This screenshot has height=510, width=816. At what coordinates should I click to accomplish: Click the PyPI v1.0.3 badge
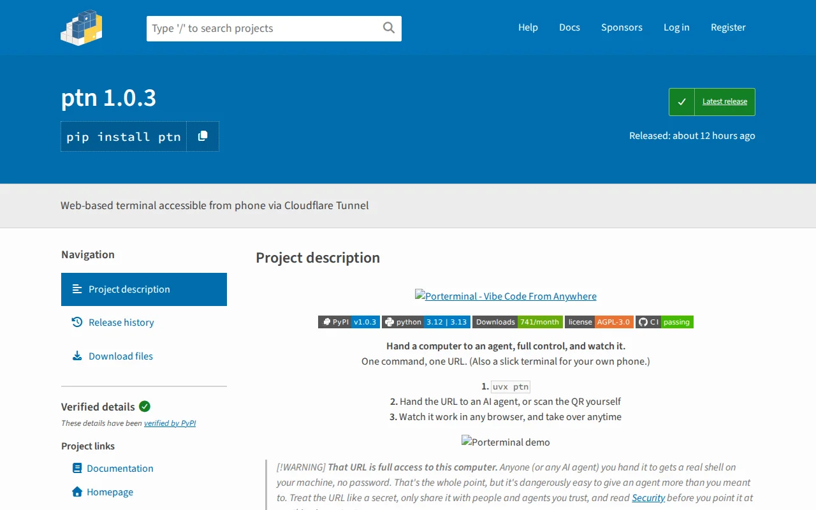pos(349,322)
